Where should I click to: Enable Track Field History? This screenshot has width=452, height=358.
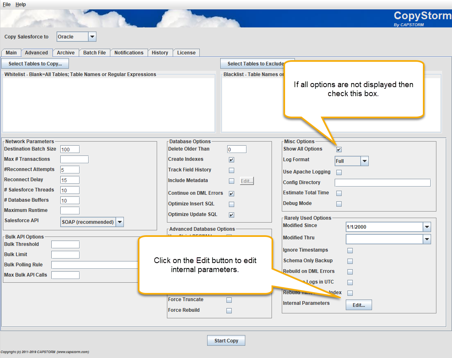coord(231,170)
